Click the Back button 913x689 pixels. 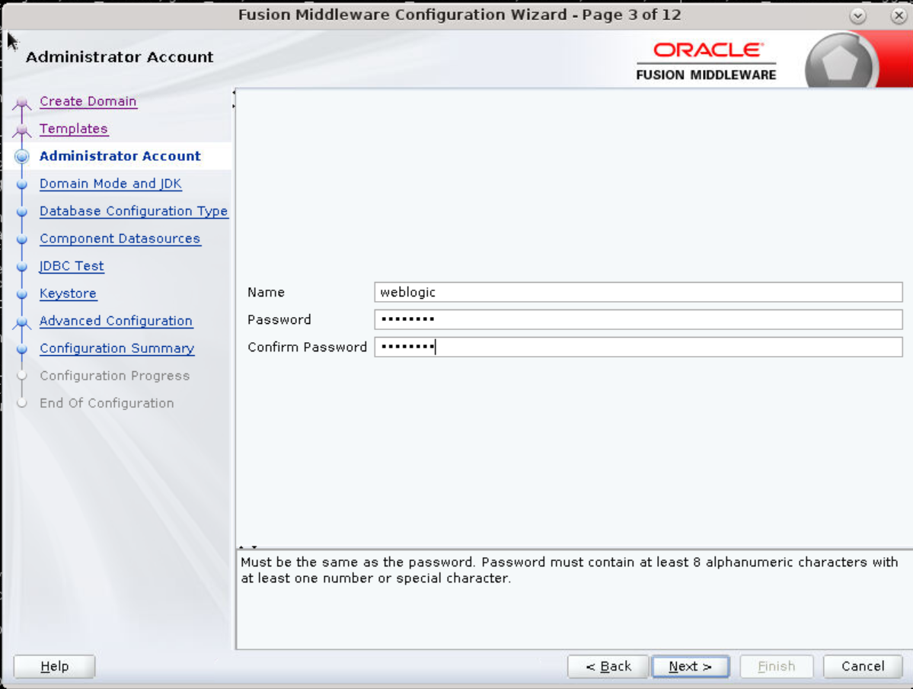(608, 666)
